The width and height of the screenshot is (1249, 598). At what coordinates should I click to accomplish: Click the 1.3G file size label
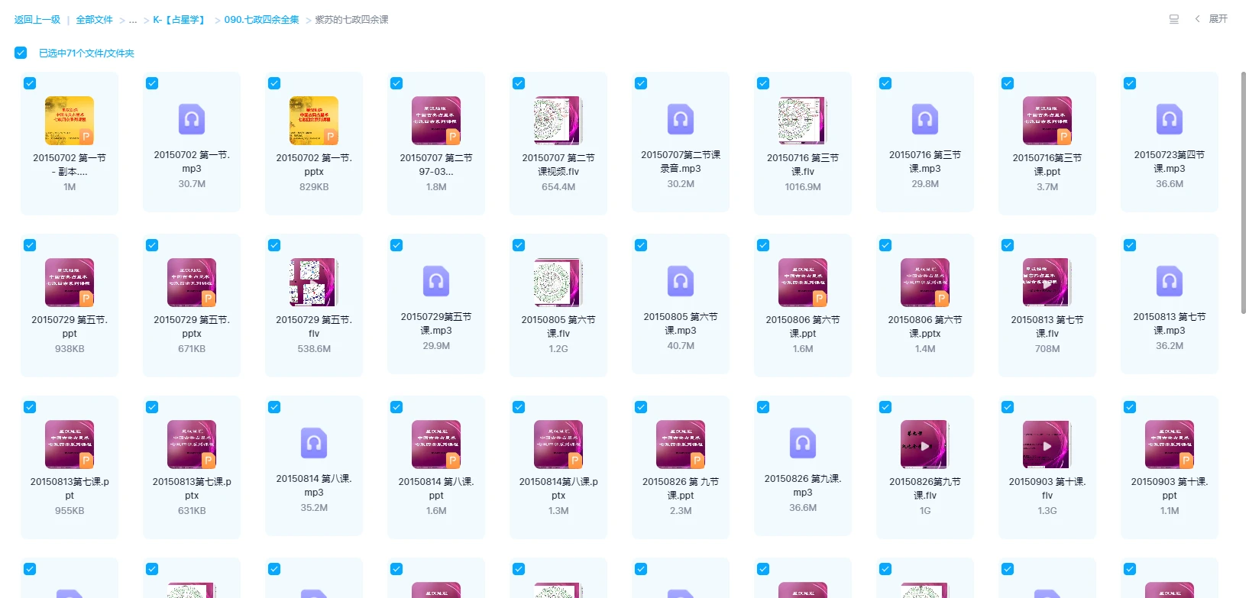1047,511
